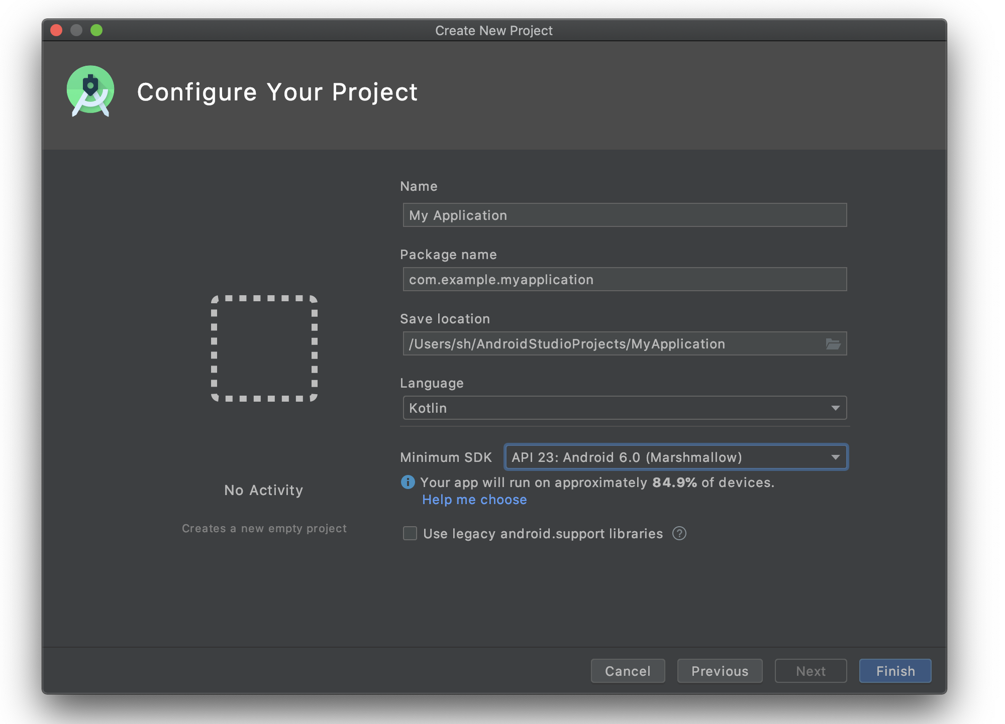Click the gray minimize window button
The width and height of the screenshot is (1005, 724).
(x=76, y=31)
